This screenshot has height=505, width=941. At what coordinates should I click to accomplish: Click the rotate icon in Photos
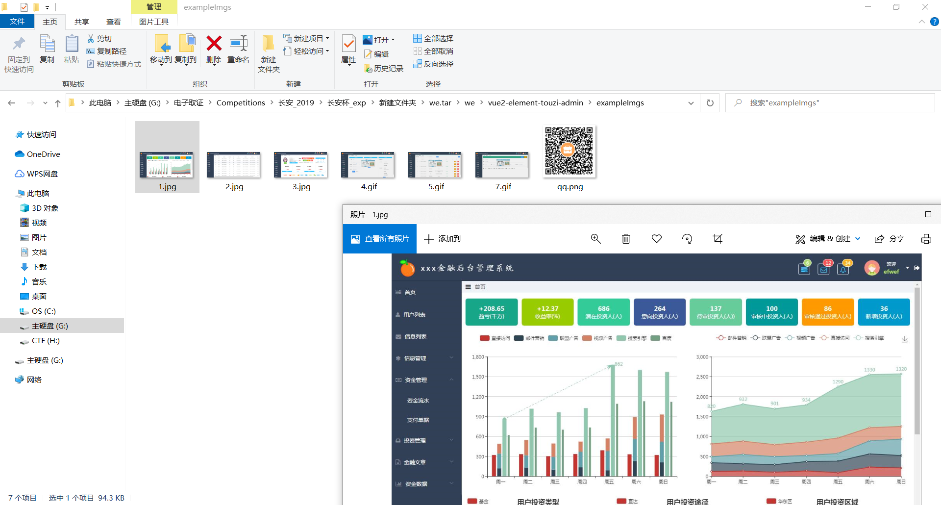point(687,239)
